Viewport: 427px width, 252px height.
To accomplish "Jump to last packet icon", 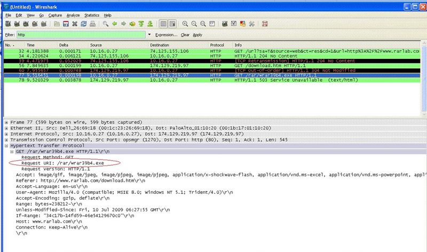I will tap(150, 24).
